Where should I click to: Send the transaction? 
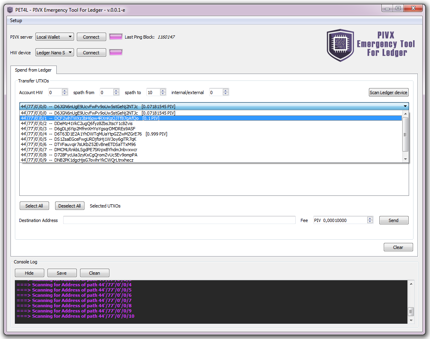[x=393, y=220]
